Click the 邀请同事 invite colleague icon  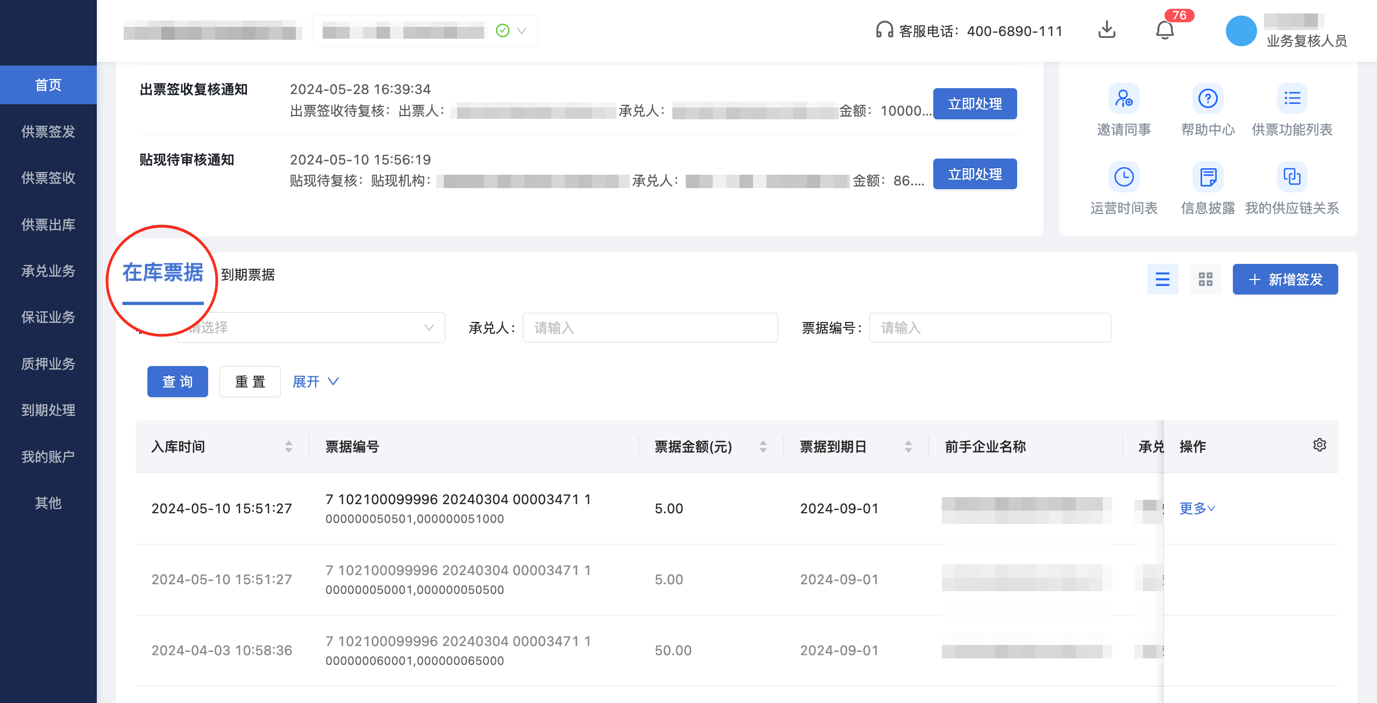point(1124,98)
